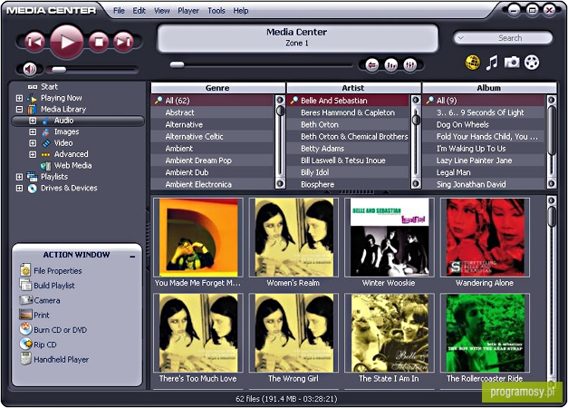The image size is (568, 408).
Task: Open the visualization bars icon
Action: [390, 65]
